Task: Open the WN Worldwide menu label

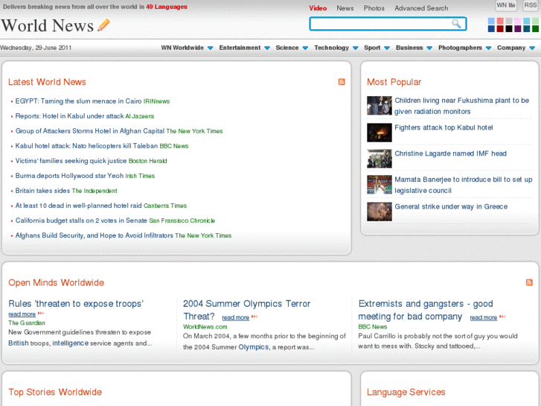Action: tap(182, 48)
